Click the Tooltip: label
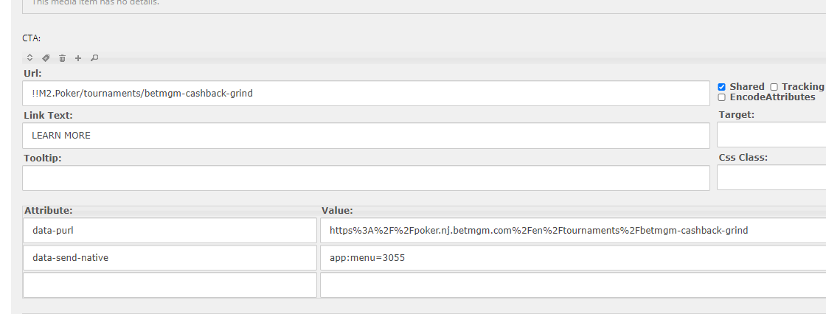826x314 pixels. pos(43,158)
